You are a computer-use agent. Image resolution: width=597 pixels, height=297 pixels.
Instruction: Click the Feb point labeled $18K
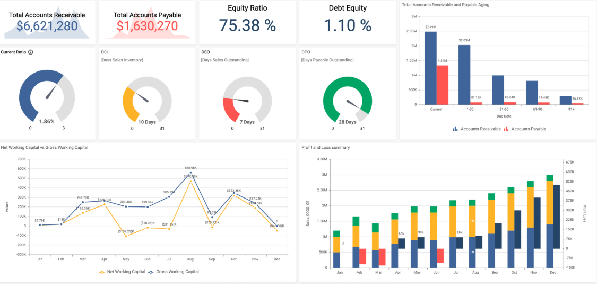click(x=61, y=224)
